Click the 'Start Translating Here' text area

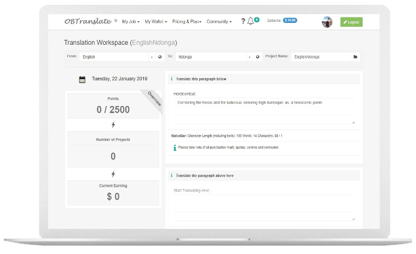point(264,203)
